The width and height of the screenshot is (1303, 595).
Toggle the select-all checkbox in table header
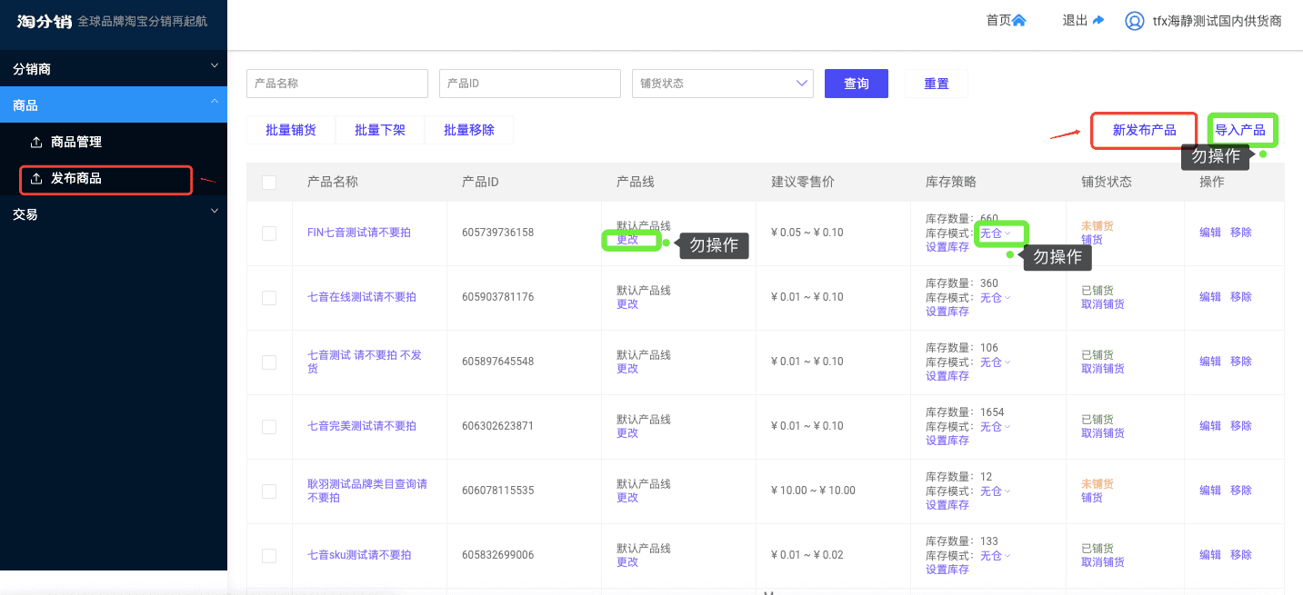pyautogui.click(x=269, y=183)
